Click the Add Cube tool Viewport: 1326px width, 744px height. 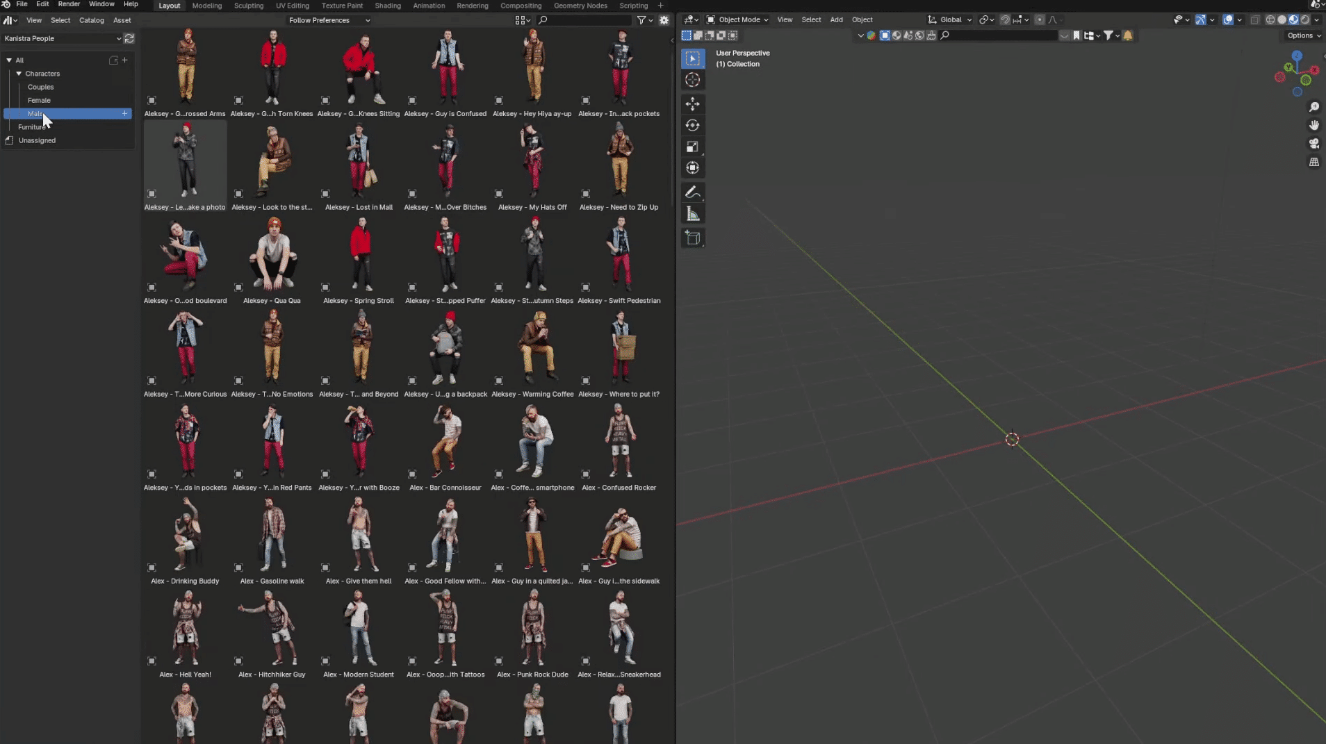pyautogui.click(x=692, y=238)
